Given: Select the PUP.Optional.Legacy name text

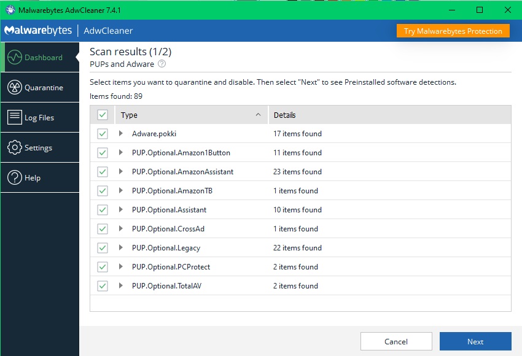Looking at the screenshot, I should [166, 248].
